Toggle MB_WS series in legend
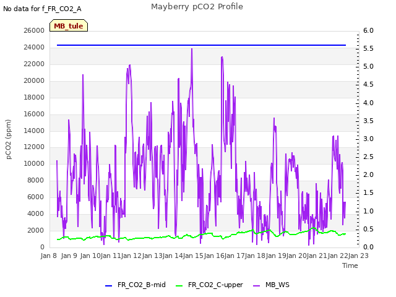This screenshot has width=396, height=297. pyautogui.click(x=271, y=285)
